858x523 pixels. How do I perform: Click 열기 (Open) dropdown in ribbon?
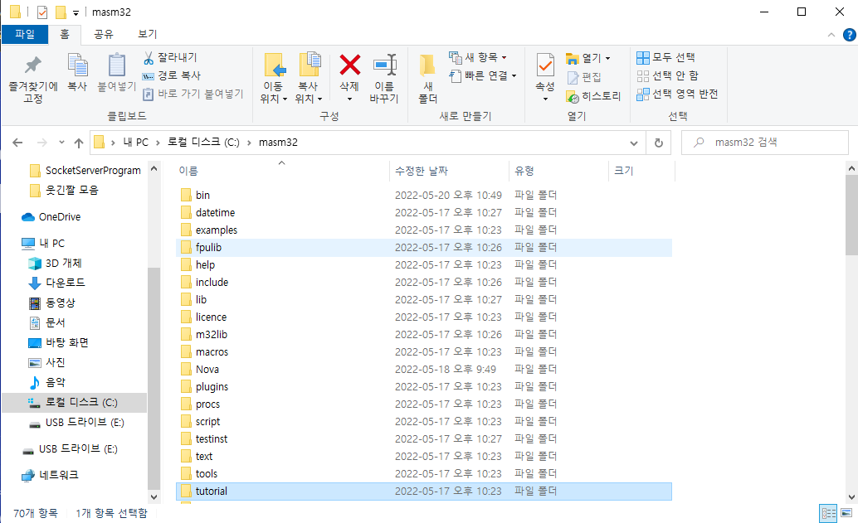(x=588, y=58)
